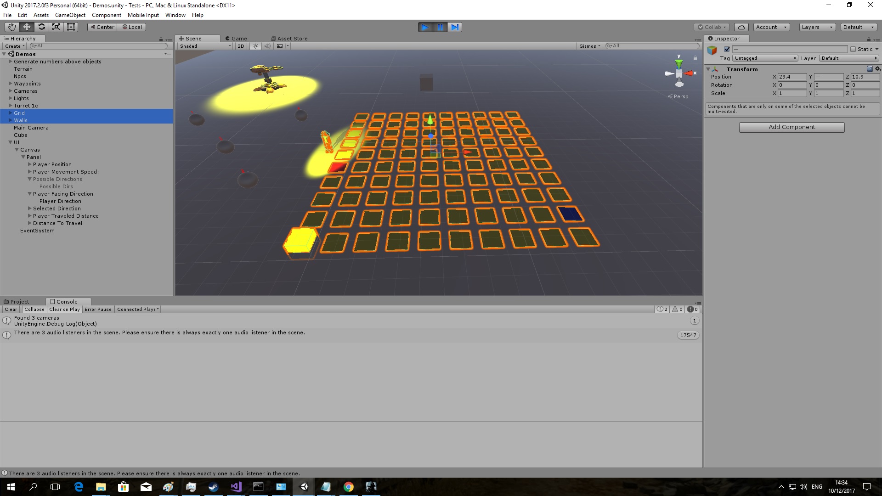Switch to the Game tab
Screen dimensions: 882x496
[236, 39]
